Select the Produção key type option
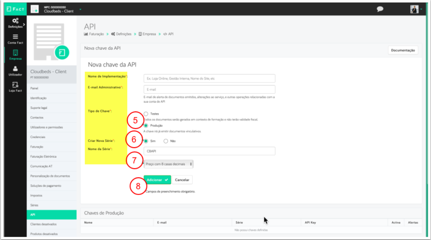431x240 pixels. click(146, 125)
